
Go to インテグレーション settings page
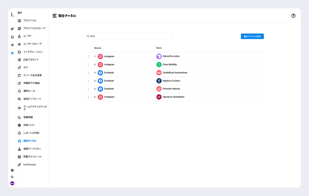pos(33,52)
